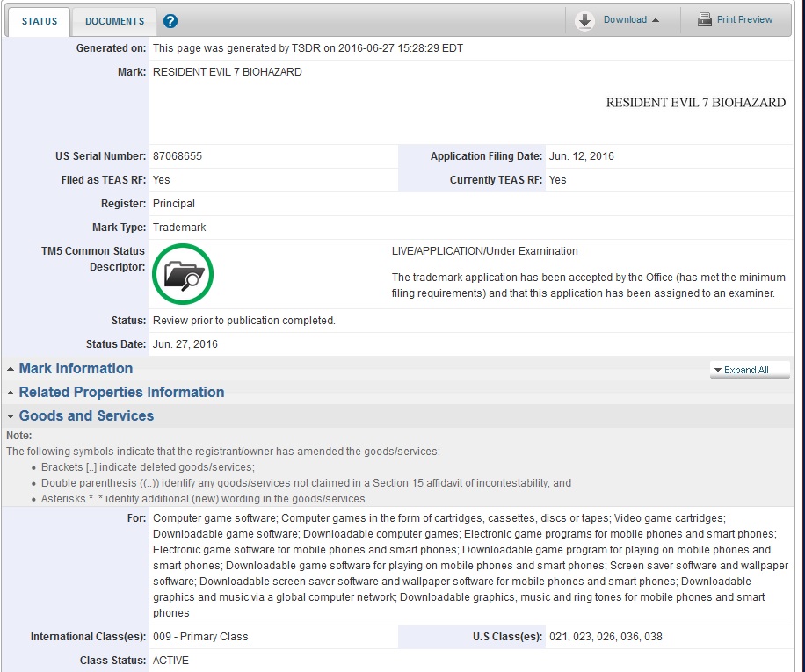805x672 pixels.
Task: Click the arrow beside Related Properties Information
Action: (11, 393)
